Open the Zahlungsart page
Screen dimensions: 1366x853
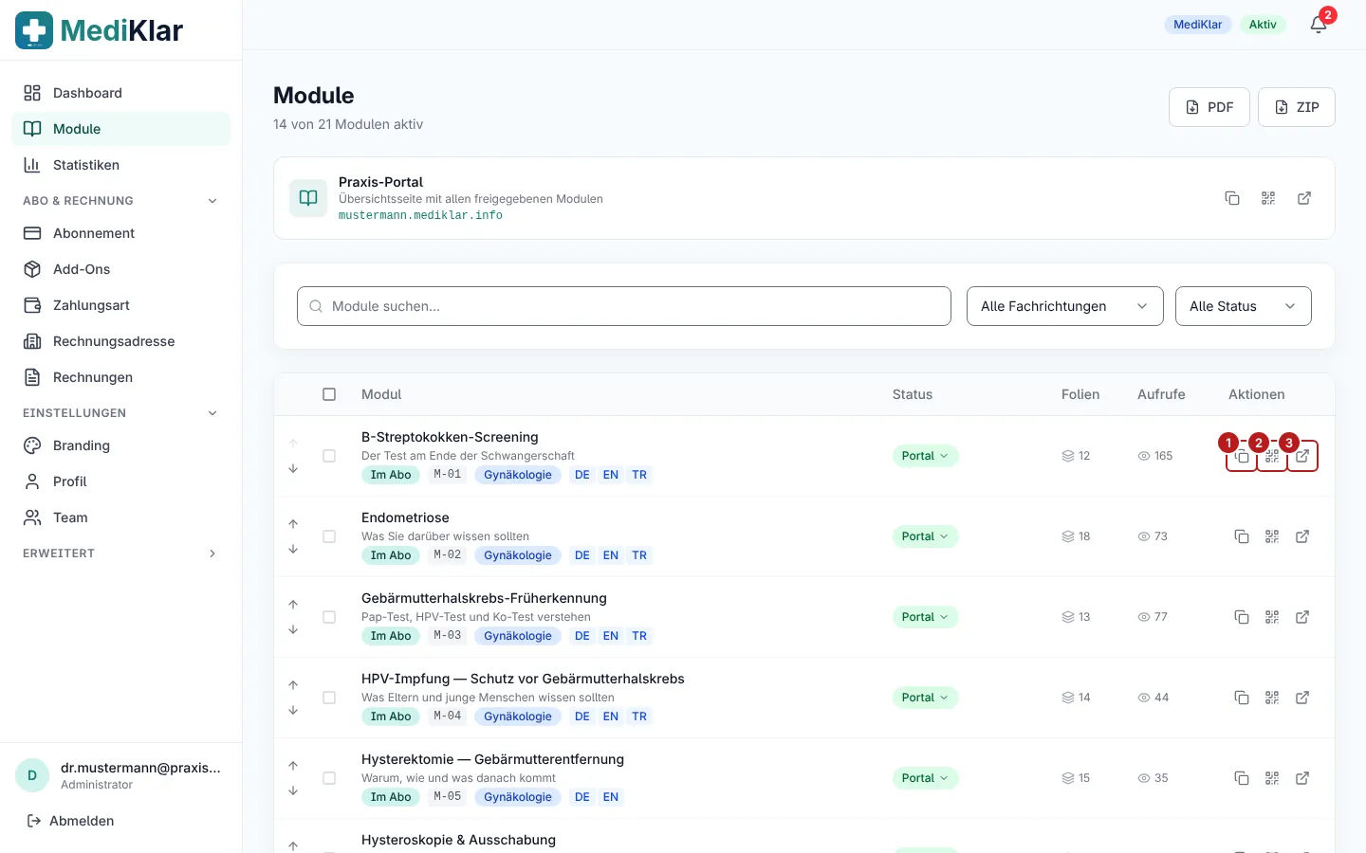click(121, 305)
